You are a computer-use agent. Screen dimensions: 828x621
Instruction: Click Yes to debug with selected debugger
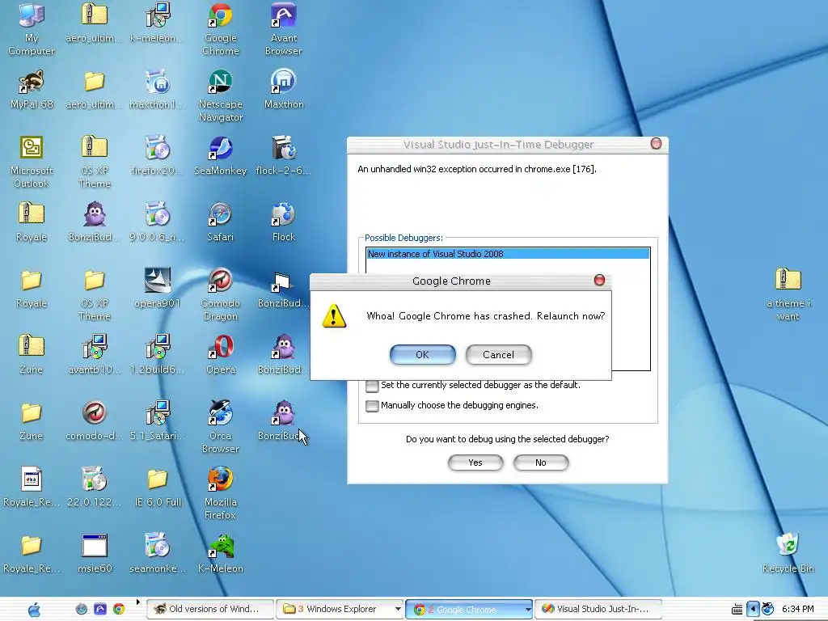pos(475,463)
